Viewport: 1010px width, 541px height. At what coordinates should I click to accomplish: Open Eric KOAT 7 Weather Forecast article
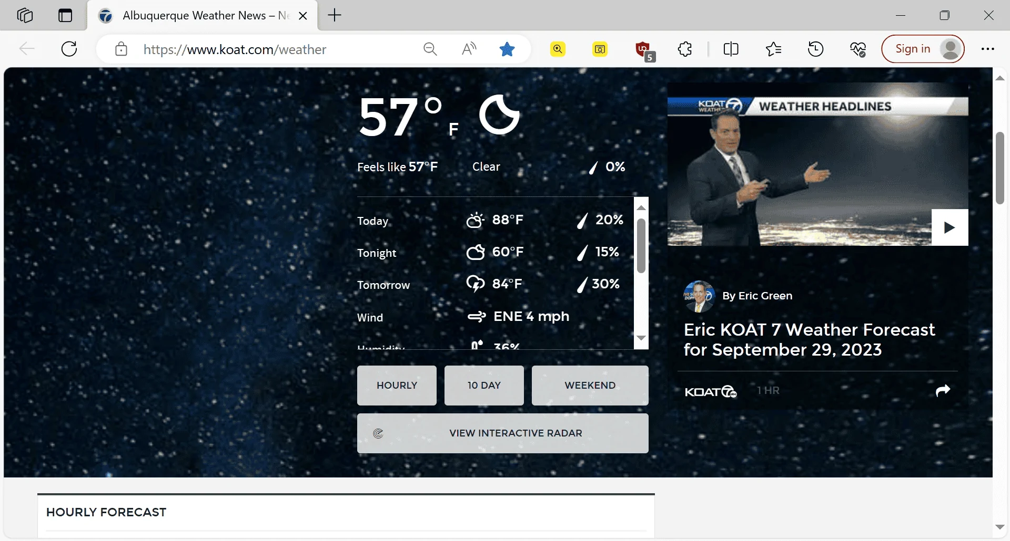(809, 339)
